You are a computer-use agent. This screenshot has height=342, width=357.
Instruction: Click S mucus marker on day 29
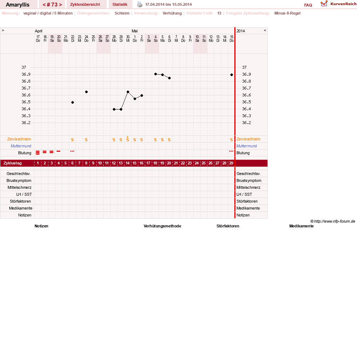click(231, 140)
